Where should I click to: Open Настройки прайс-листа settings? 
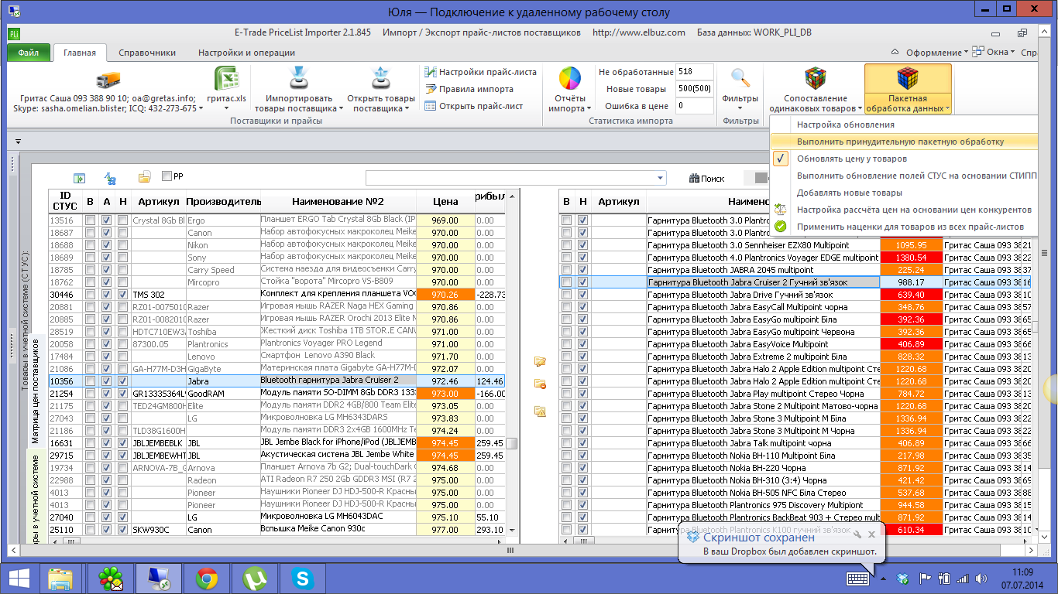point(480,72)
